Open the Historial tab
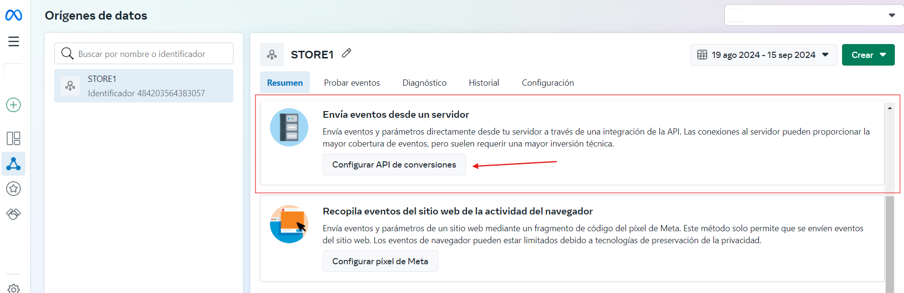904x293 pixels. click(x=484, y=83)
